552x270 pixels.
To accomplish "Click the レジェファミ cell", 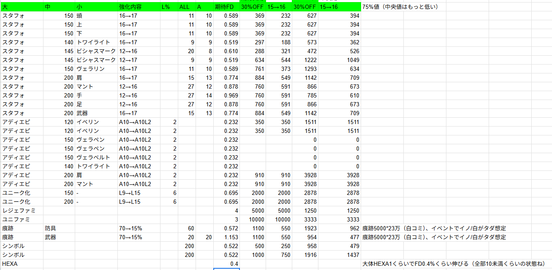I will pyautogui.click(x=22, y=211).
